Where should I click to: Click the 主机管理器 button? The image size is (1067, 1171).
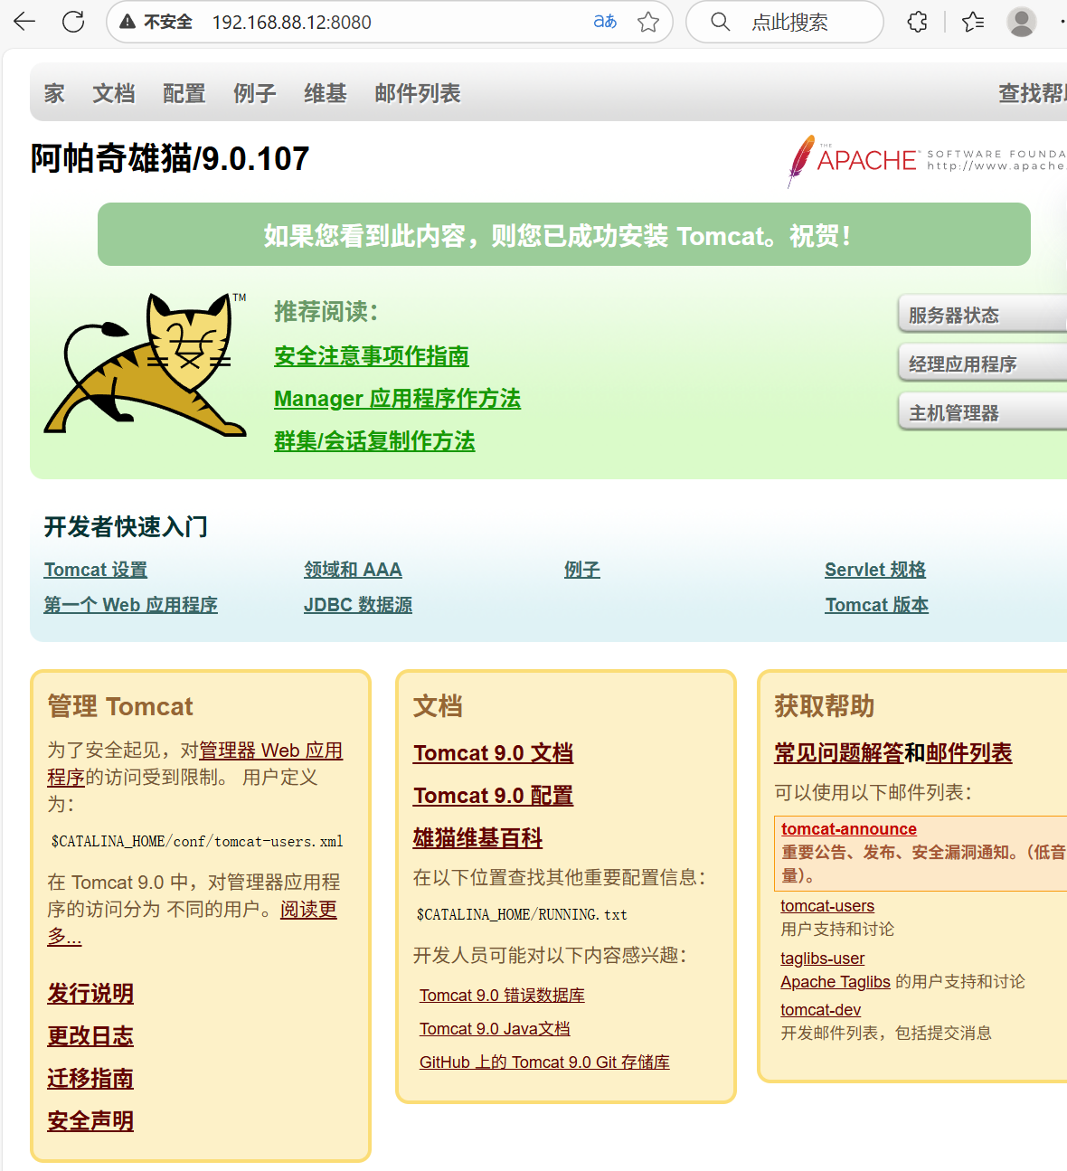click(x=982, y=412)
